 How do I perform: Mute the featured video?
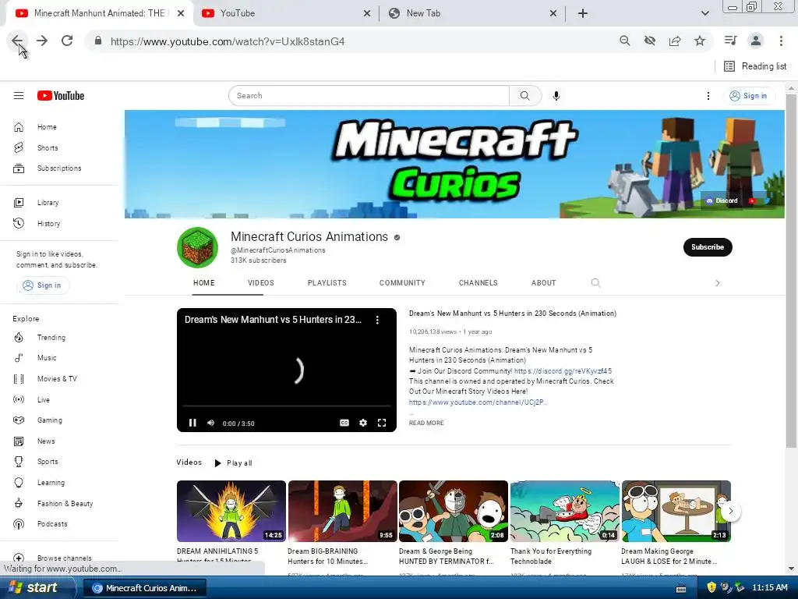[x=210, y=423]
